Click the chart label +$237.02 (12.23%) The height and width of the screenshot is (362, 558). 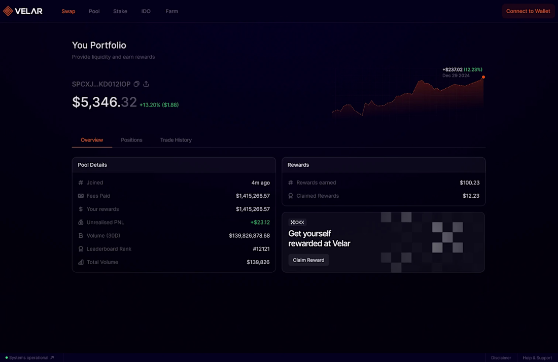[462, 69]
